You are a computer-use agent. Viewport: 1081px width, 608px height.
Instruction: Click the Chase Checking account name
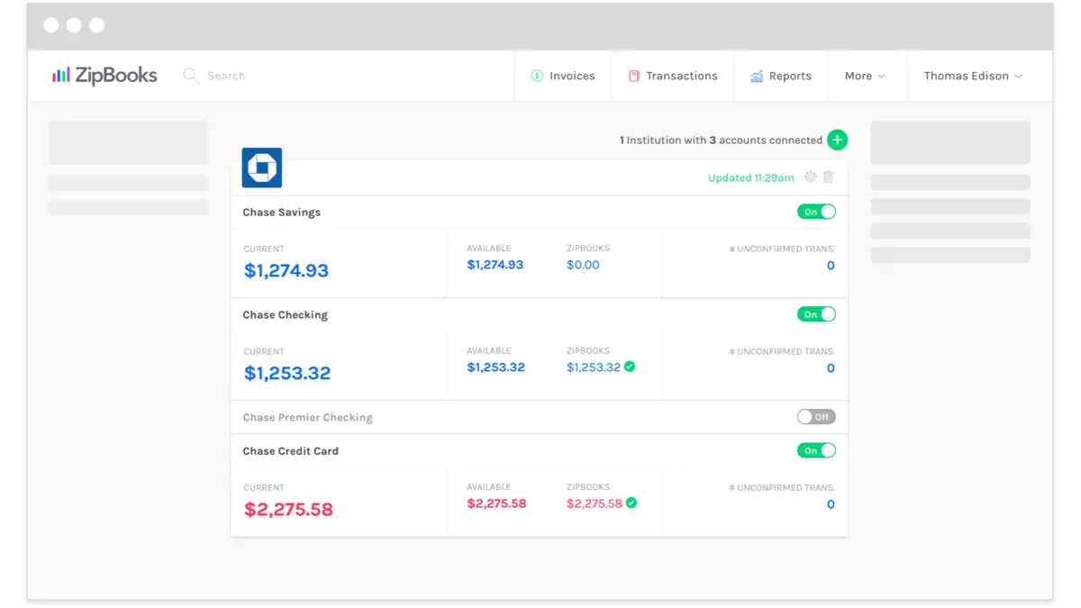point(286,315)
